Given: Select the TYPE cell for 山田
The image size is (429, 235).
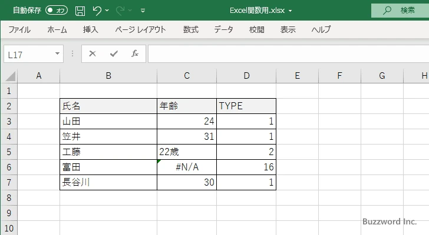Looking at the screenshot, I should (246, 121).
